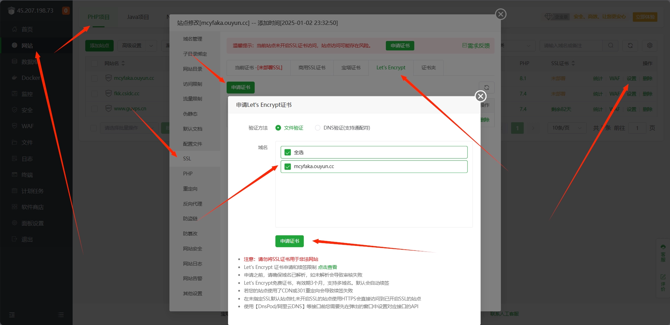The width and height of the screenshot is (670, 325).
Task: Open the 需求反馈 link
Action: tap(476, 46)
